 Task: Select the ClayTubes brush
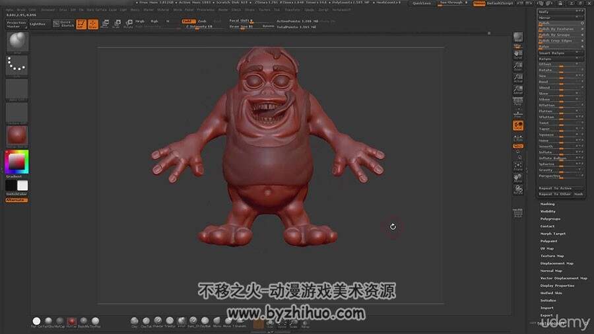(x=146, y=321)
